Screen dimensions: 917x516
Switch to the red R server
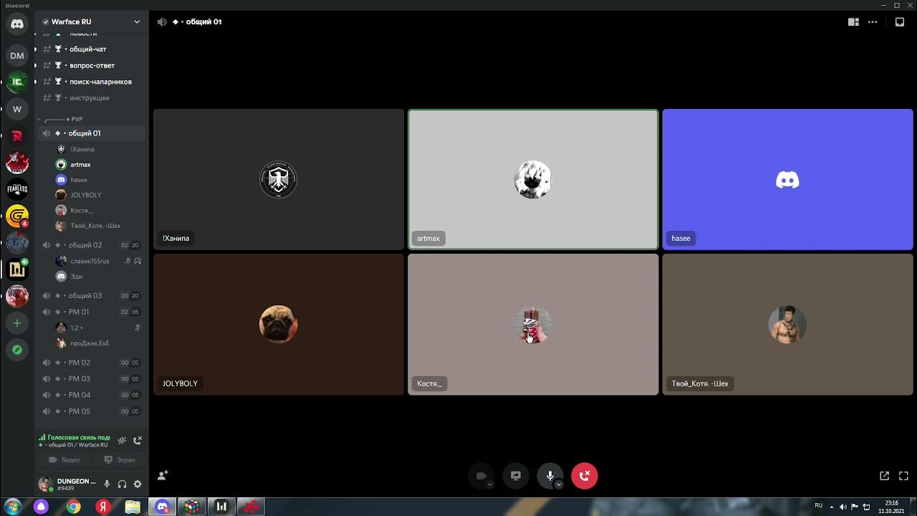[17, 135]
